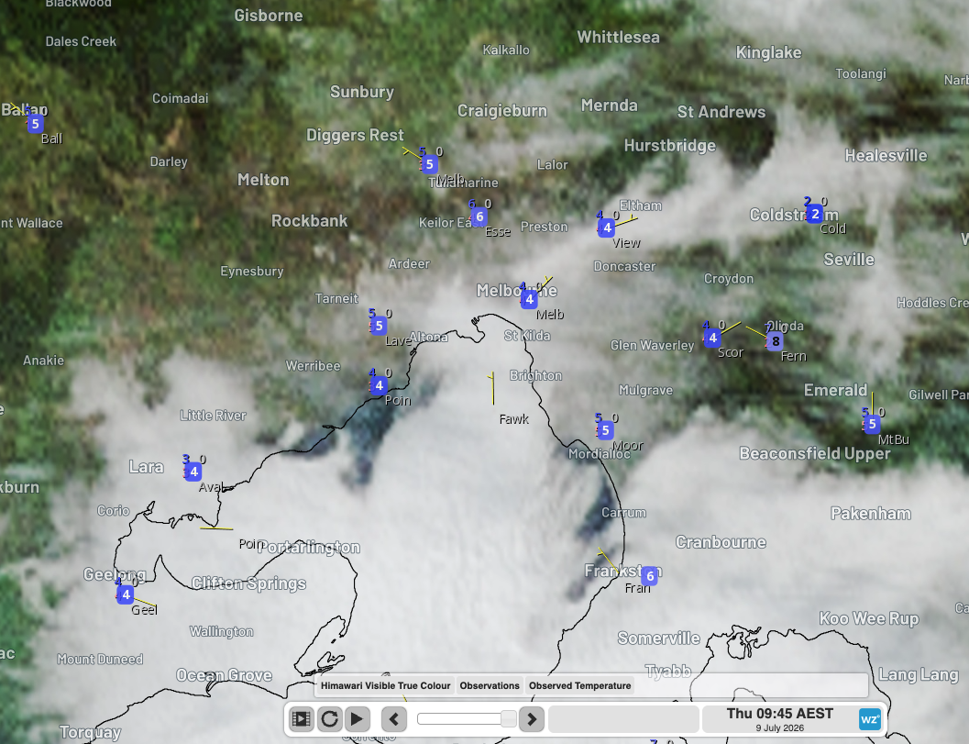The width and height of the screenshot is (969, 744).
Task: Click the Ocean Grove map label
Action: click(x=224, y=675)
